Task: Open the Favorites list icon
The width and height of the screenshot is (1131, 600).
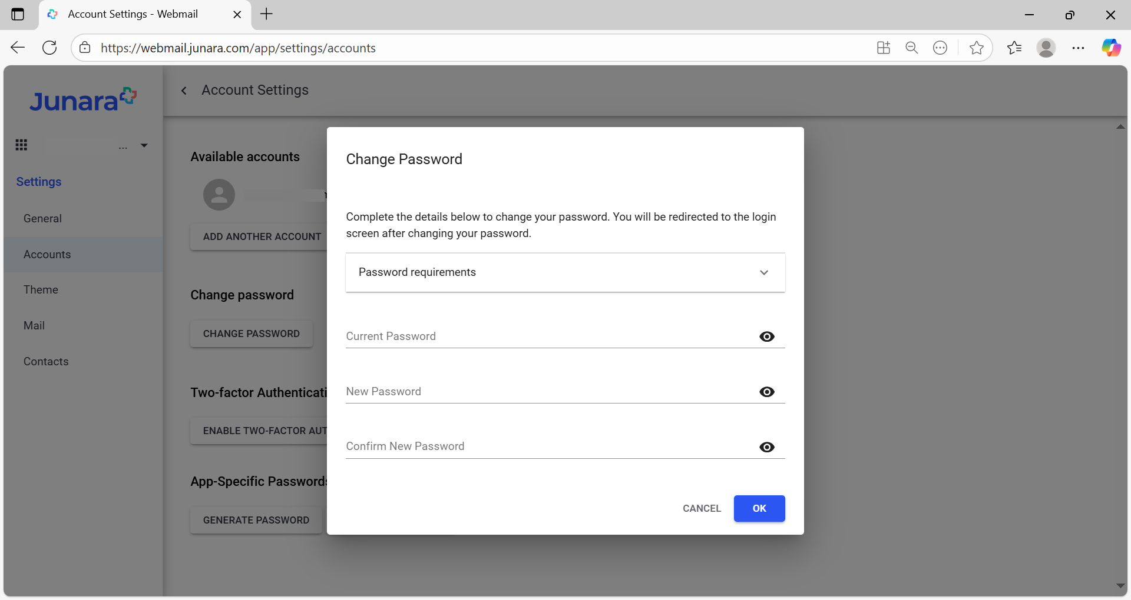Action: [x=1014, y=48]
